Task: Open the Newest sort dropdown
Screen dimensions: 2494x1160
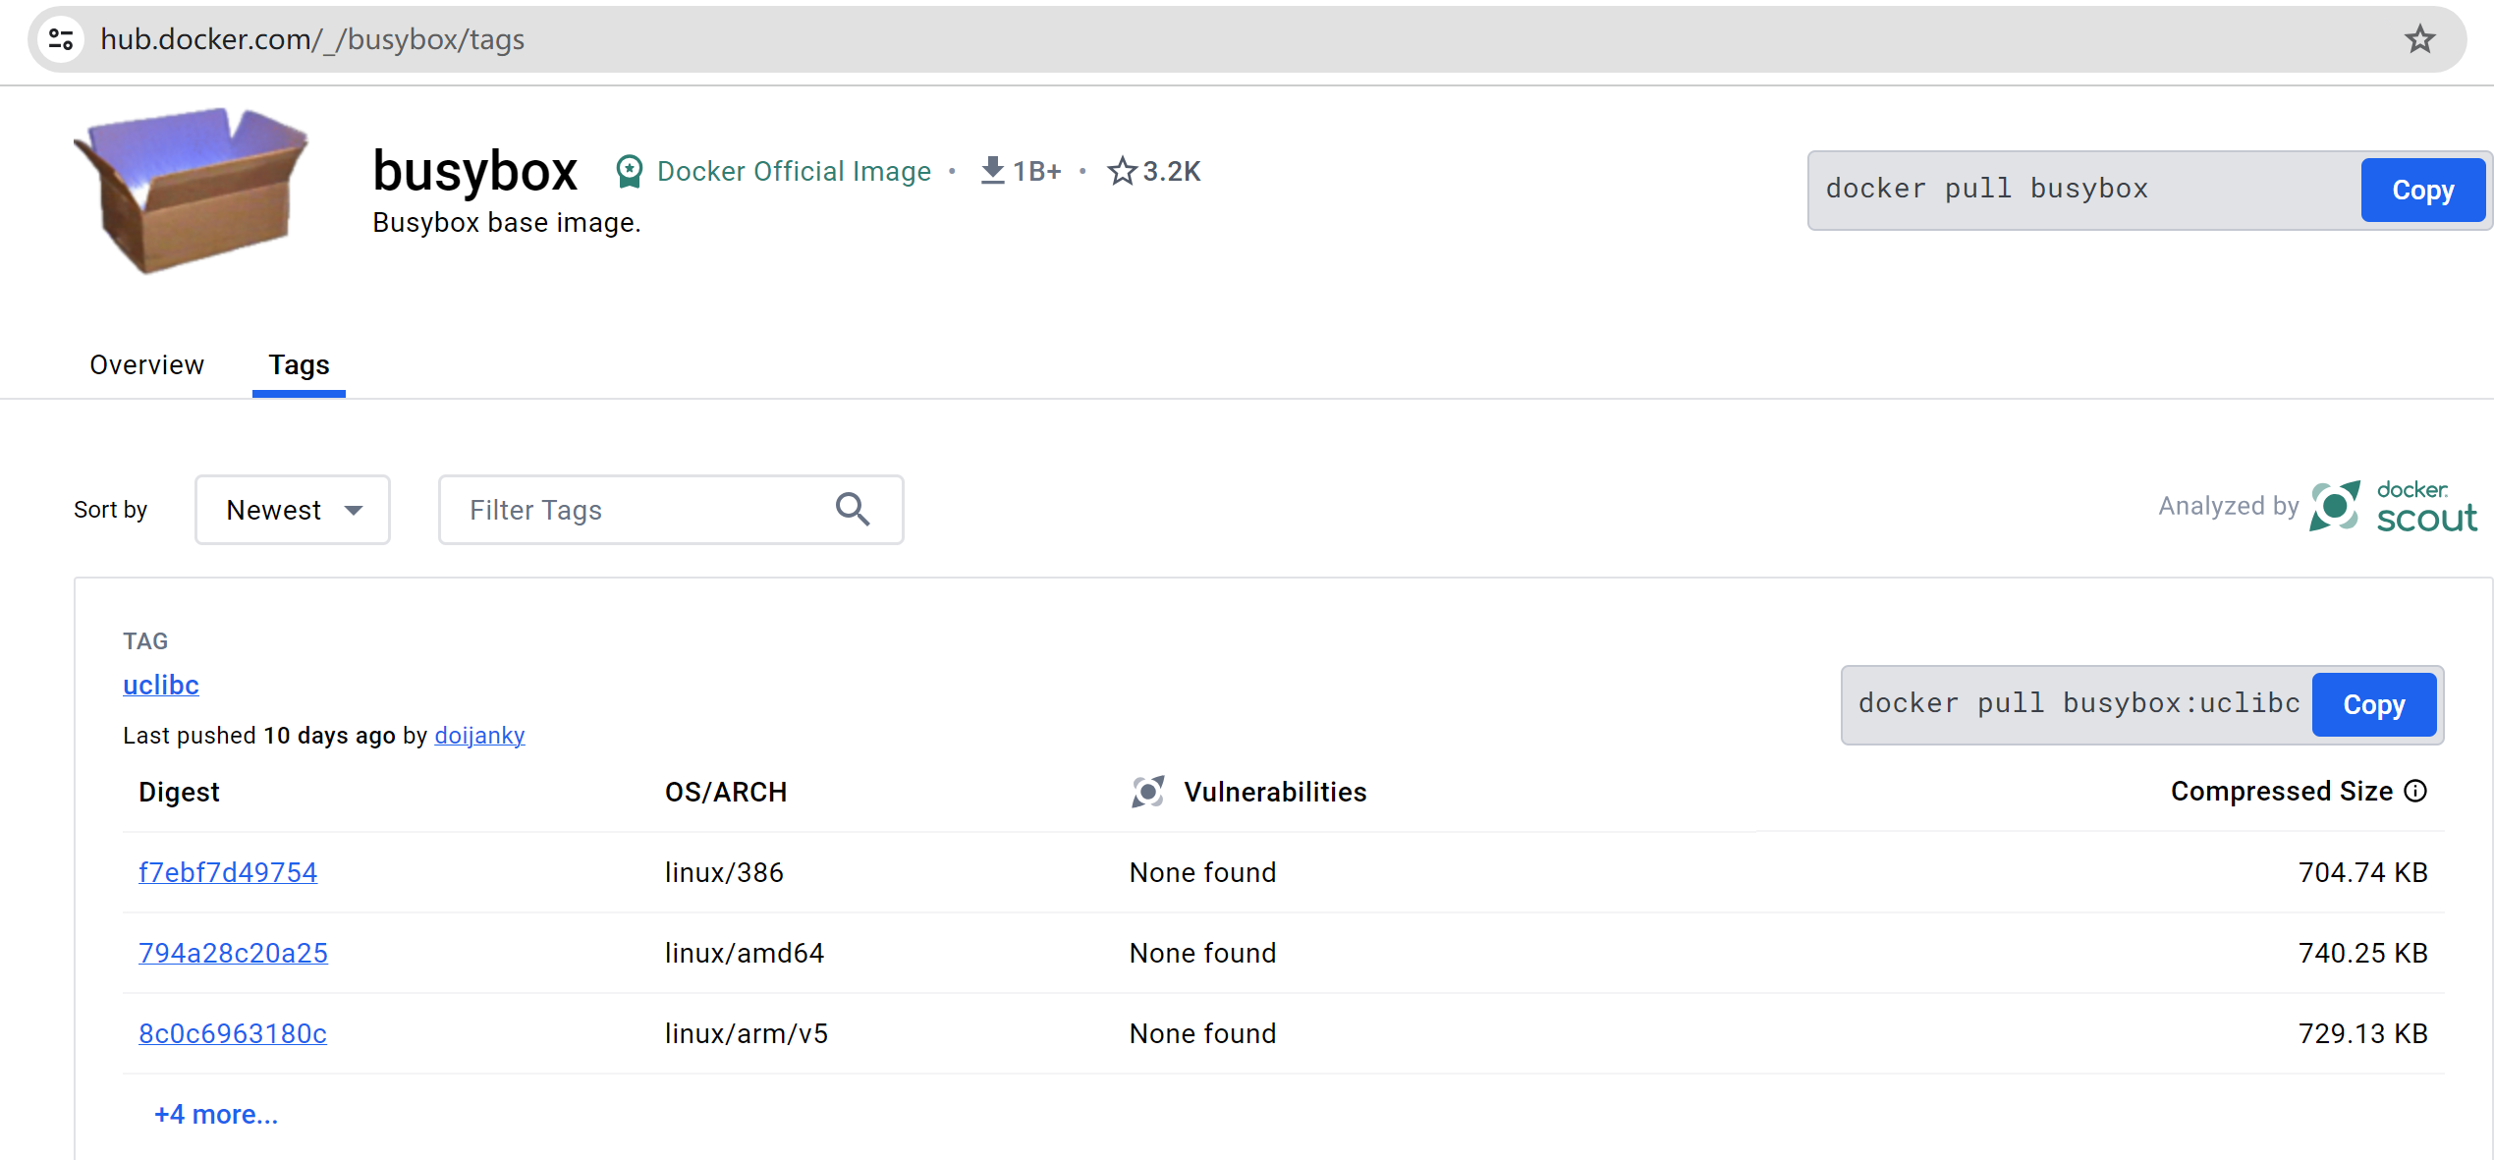Action: click(293, 510)
